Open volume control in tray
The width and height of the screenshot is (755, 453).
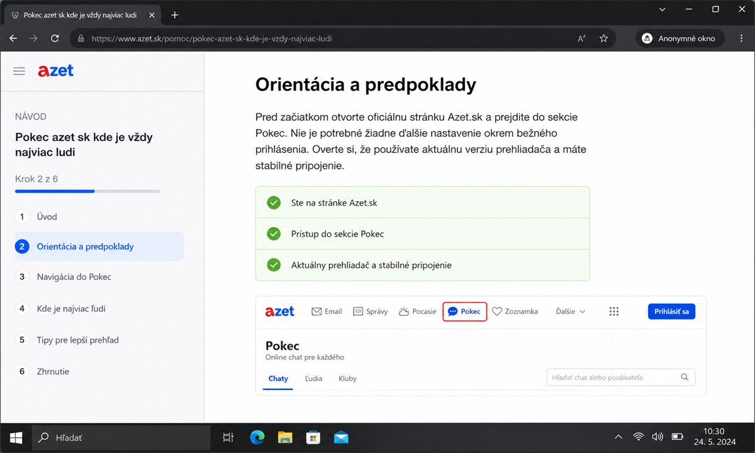pos(657,437)
